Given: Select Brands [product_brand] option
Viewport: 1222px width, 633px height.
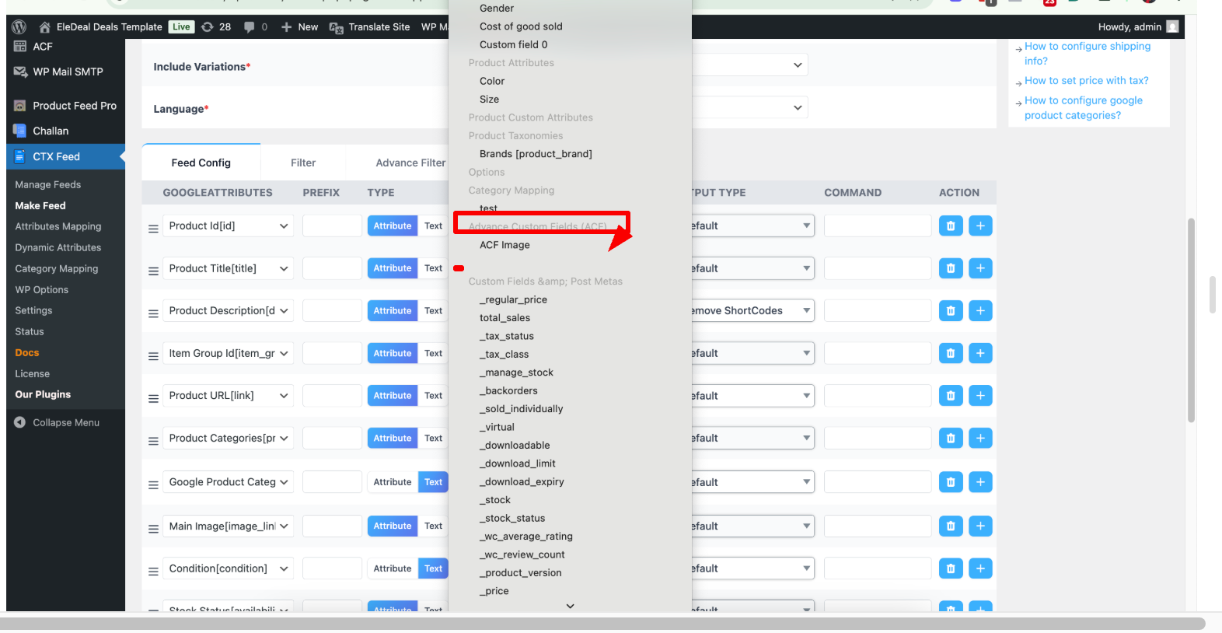Looking at the screenshot, I should point(536,154).
